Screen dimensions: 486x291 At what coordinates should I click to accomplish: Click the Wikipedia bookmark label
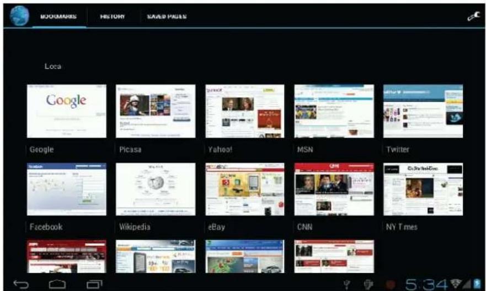(x=135, y=227)
